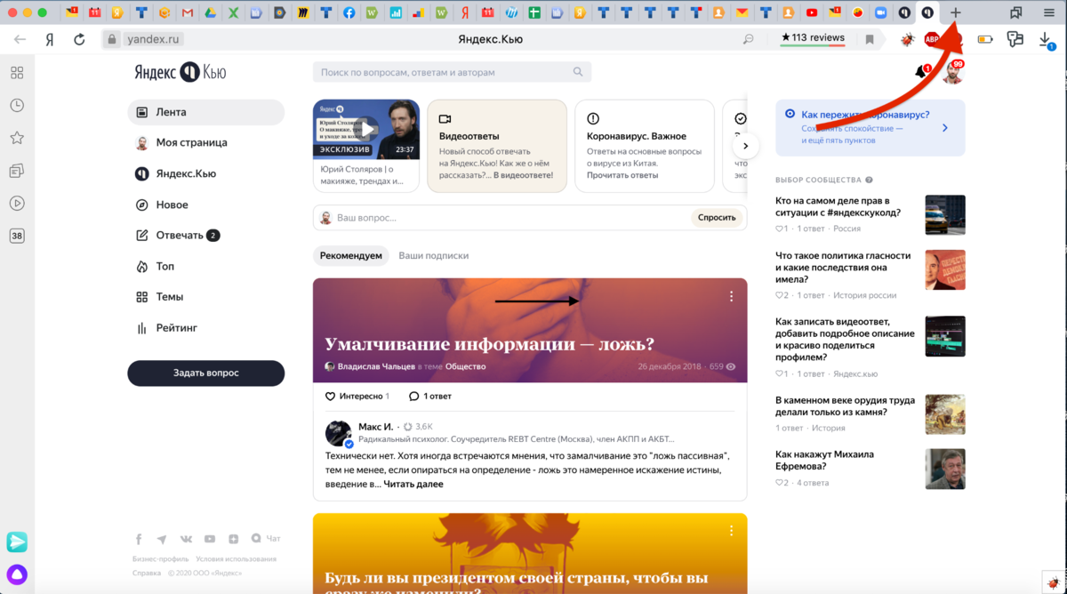Open 'Бизнес-профиль' footer link
This screenshot has width=1067, height=594.
(x=161, y=559)
